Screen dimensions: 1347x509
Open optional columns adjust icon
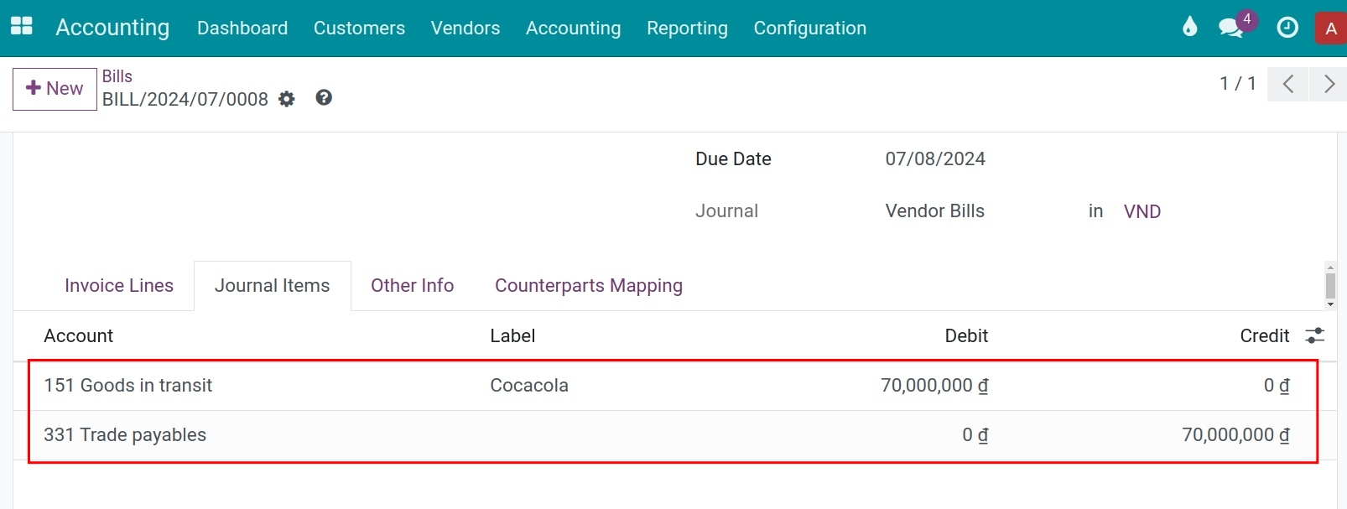[x=1314, y=335]
